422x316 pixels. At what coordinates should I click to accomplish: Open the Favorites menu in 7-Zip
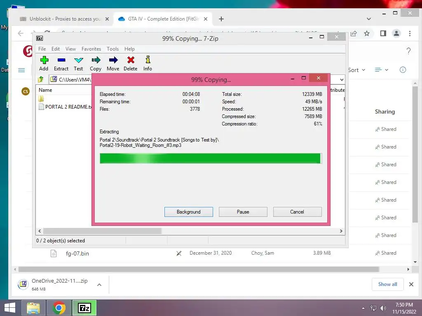click(x=91, y=49)
